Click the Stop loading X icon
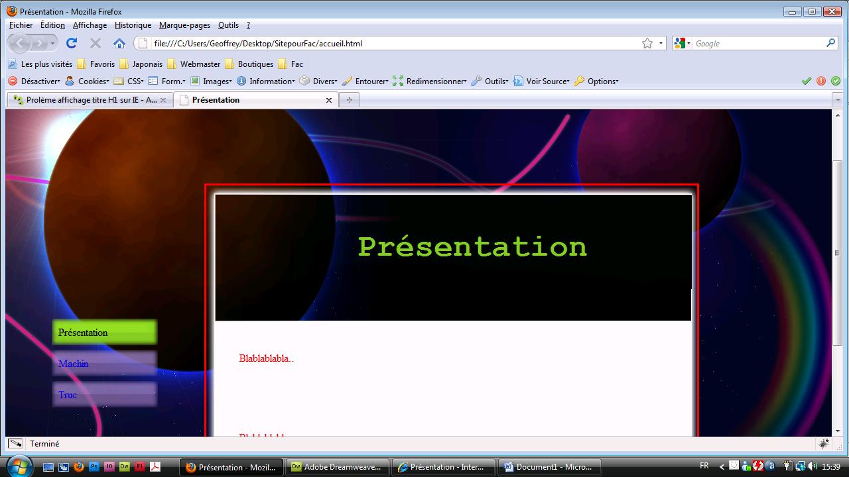Image resolution: width=849 pixels, height=477 pixels. click(x=96, y=43)
